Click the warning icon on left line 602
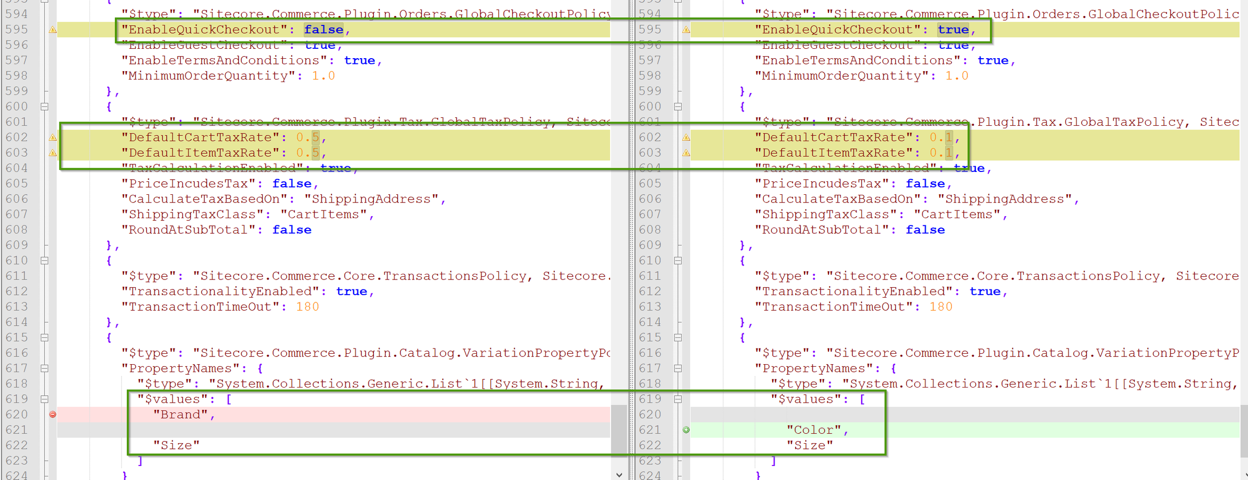 pos(53,138)
